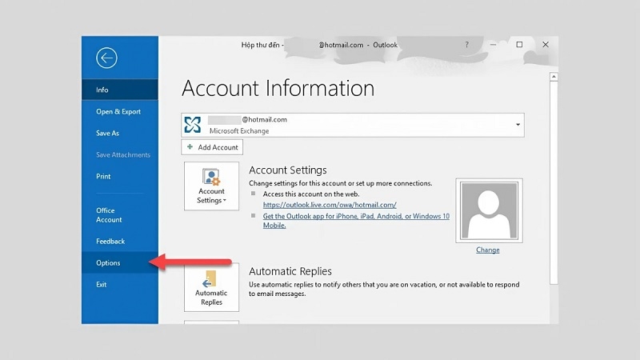Minimize the Outlook window
The height and width of the screenshot is (360, 640).
493,45
